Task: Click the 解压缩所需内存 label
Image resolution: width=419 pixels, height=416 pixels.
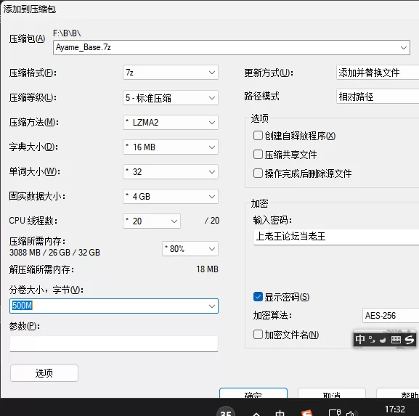Action: pos(41,269)
